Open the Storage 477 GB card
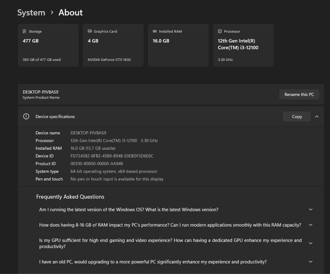The image size is (330, 274). [48, 45]
